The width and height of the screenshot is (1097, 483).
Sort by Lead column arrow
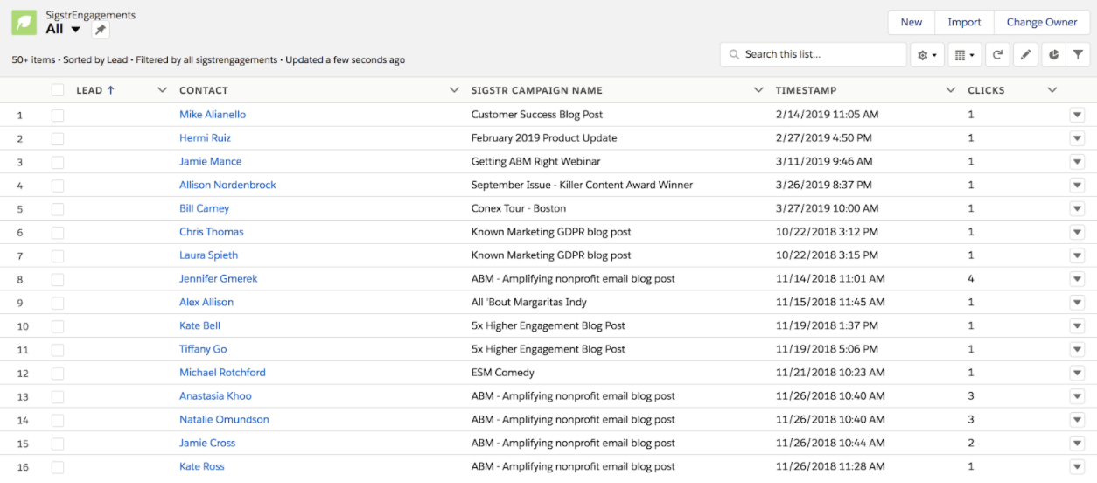pyautogui.click(x=111, y=90)
